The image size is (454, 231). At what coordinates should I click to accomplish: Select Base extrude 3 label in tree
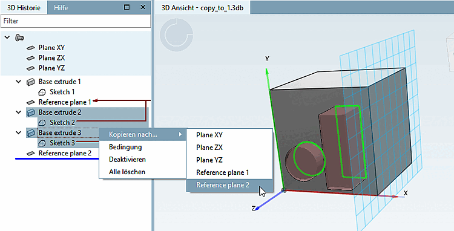60,132
